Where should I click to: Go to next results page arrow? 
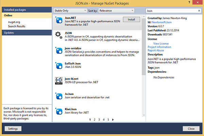click(x=113, y=120)
